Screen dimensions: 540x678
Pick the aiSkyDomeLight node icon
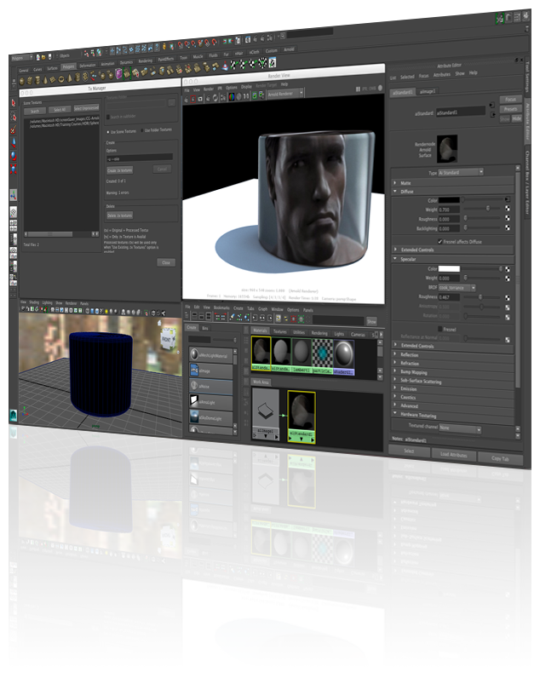(194, 417)
